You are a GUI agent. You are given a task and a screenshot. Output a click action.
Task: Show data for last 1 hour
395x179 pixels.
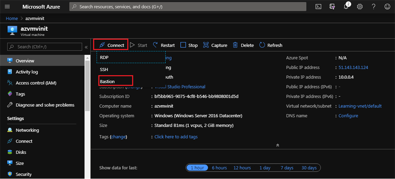point(197,168)
